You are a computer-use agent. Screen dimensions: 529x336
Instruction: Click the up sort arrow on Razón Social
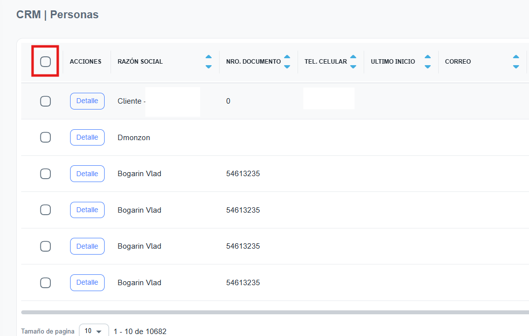pos(208,57)
